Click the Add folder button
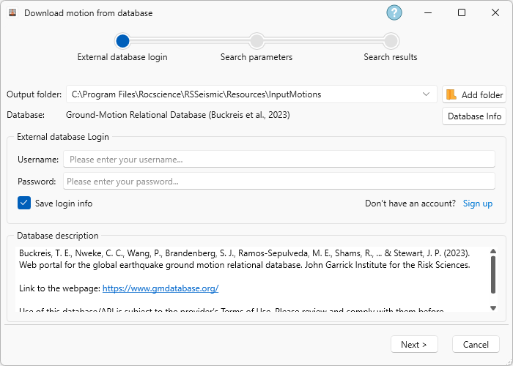Screen dimensions: 513x366 click(474, 94)
